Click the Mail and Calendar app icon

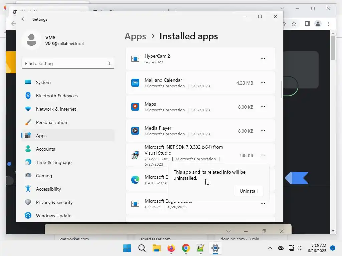point(135,83)
